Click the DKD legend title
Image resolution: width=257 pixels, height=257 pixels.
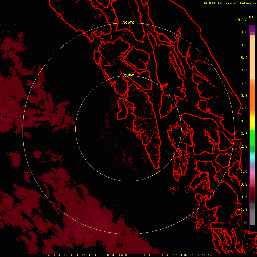pos(251,17)
